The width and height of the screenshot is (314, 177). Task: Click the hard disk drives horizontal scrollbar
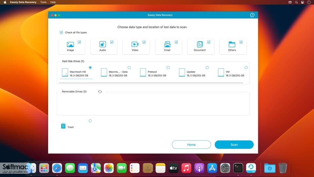tap(151, 83)
